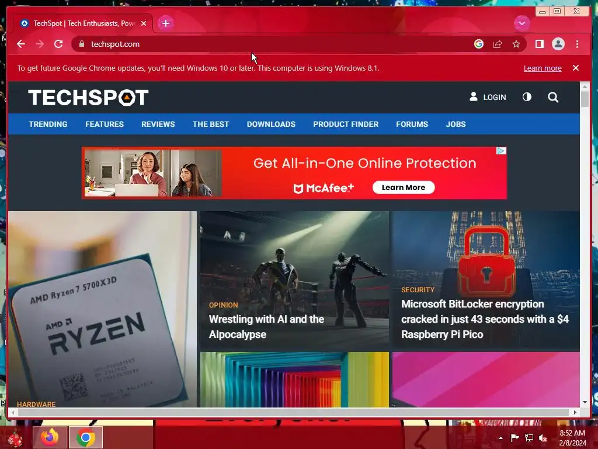The image size is (598, 449).
Task: Click the Google icon in the address bar
Action: [x=479, y=44]
